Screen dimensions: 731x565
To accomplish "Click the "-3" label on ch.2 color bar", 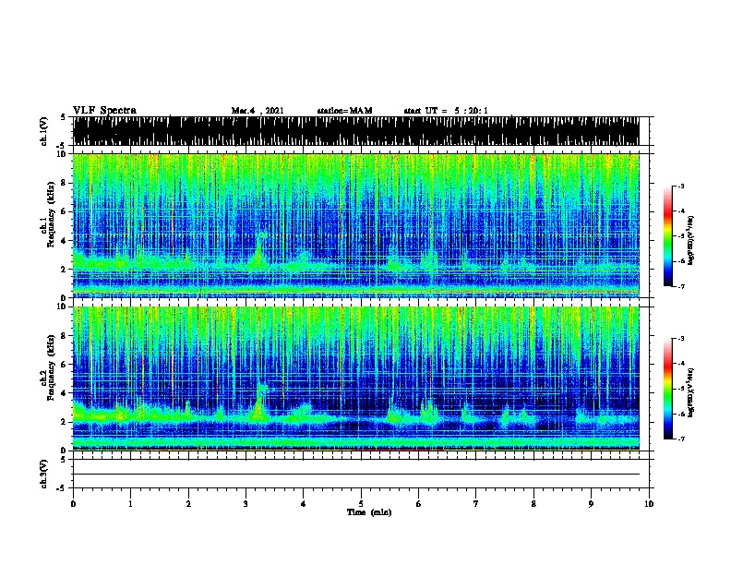I will pyautogui.click(x=681, y=339).
